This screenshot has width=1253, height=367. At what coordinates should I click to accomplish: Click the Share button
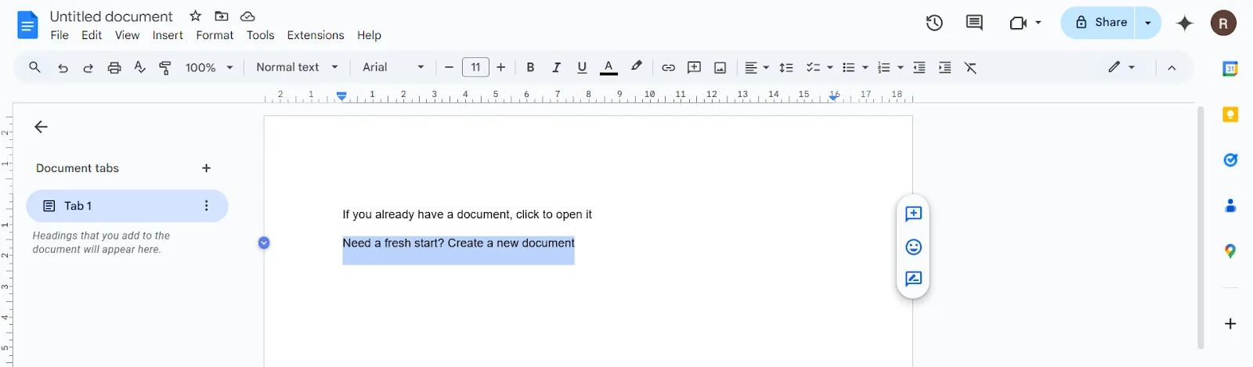(x=1100, y=23)
